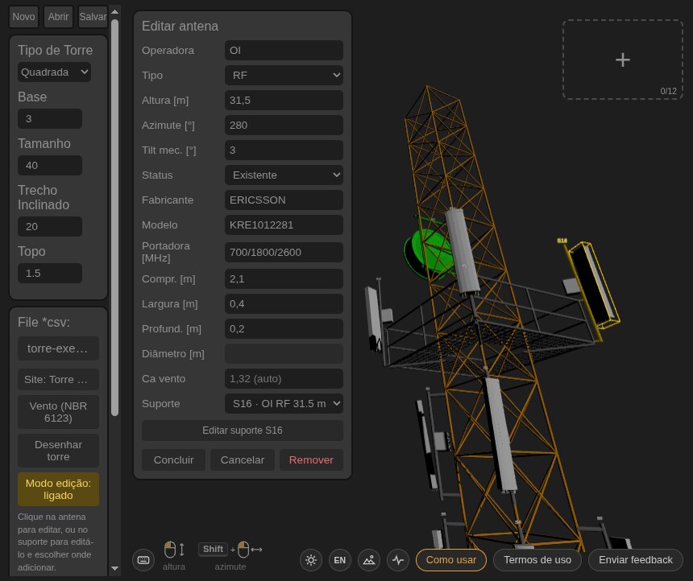Click the Site: Torre … button
Image resolution: width=693 pixels, height=581 pixels.
click(58, 380)
